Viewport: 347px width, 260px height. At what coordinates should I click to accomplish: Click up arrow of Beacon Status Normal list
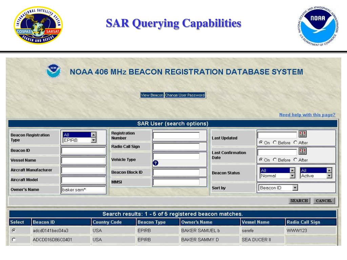tap(292, 171)
